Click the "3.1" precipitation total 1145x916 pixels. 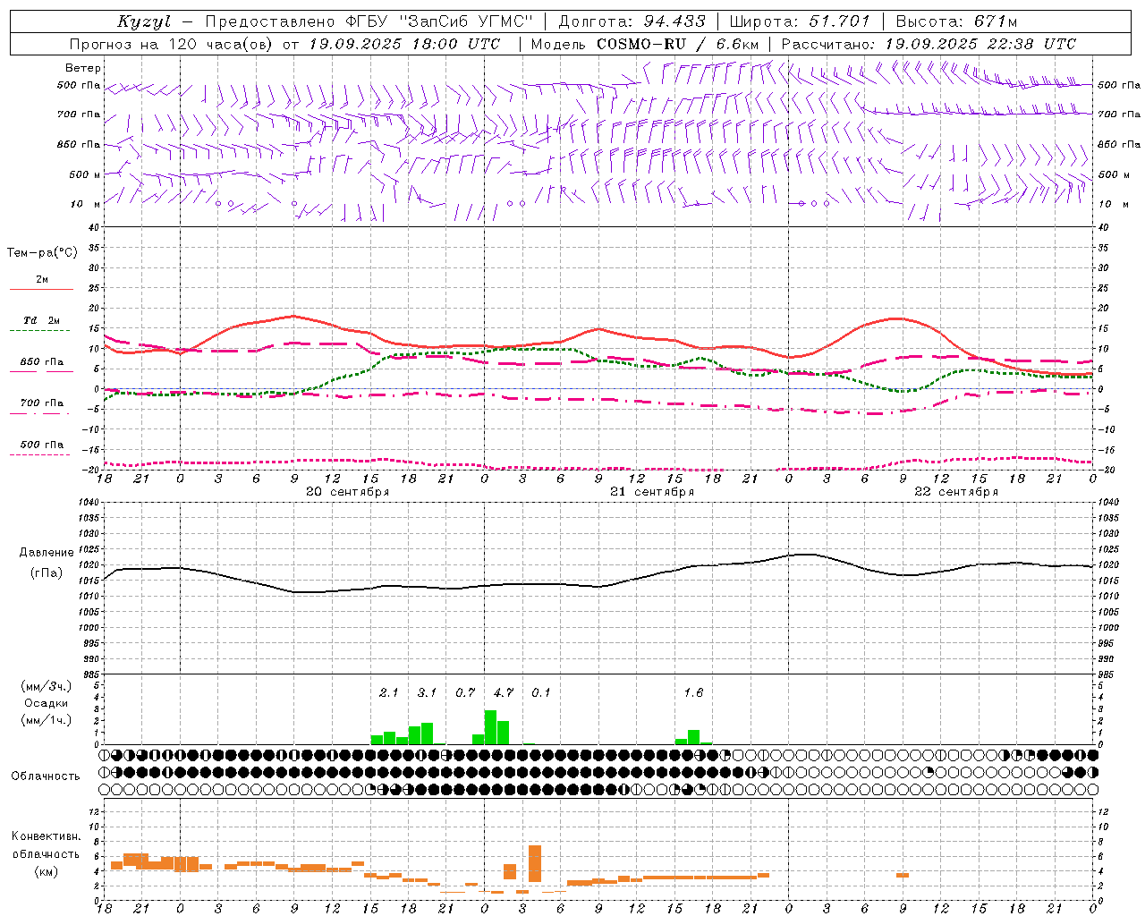pyautogui.click(x=427, y=692)
